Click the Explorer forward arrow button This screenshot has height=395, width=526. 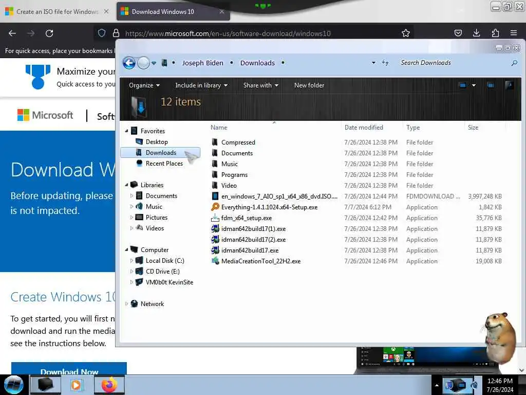tap(144, 63)
